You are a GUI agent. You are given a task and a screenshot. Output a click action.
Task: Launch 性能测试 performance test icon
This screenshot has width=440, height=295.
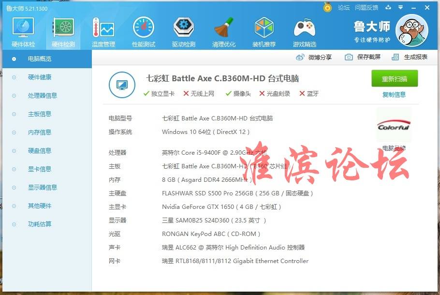pyautogui.click(x=144, y=32)
